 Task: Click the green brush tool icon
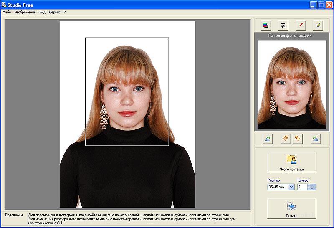coord(318,25)
